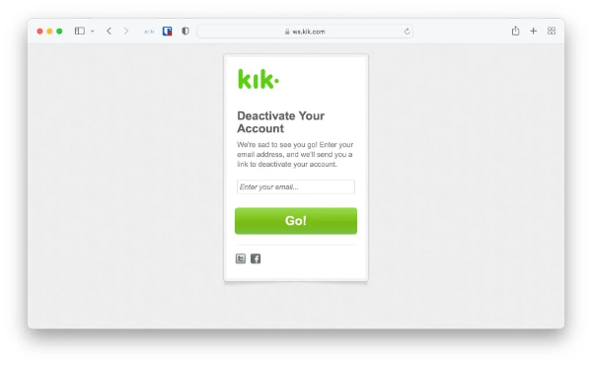
Task: Show the Safari sidebar
Action: (x=79, y=31)
